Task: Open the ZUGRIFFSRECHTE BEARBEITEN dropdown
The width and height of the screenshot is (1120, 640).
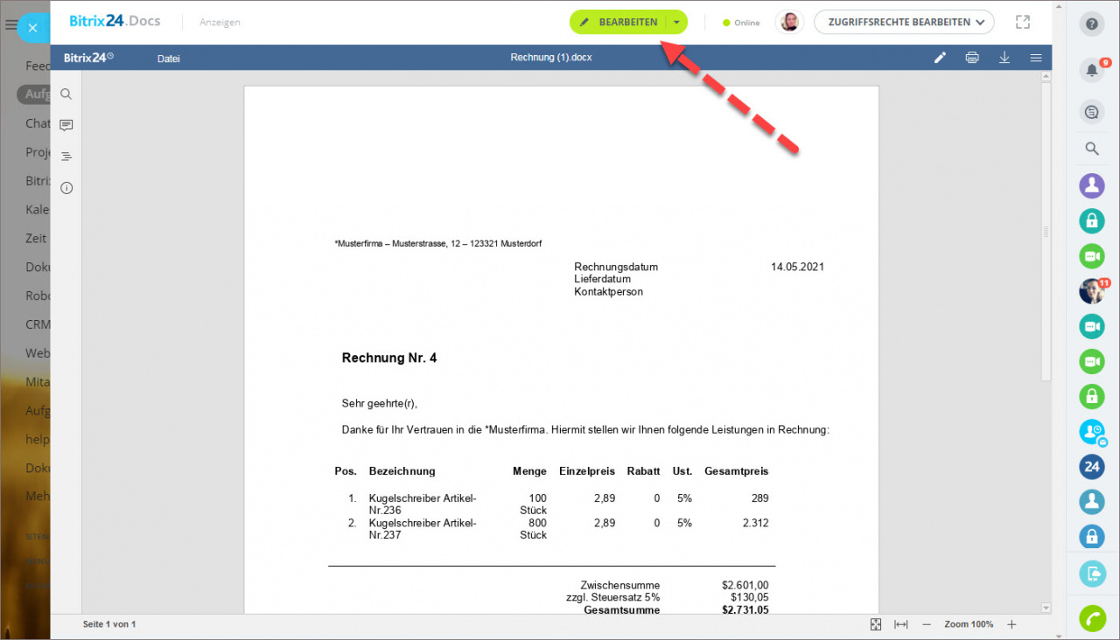Action: point(904,23)
